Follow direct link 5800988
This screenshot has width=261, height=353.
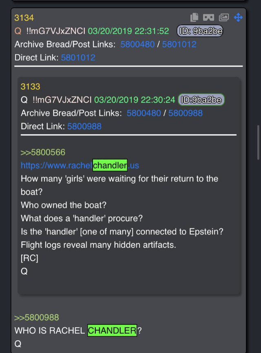(x=84, y=126)
